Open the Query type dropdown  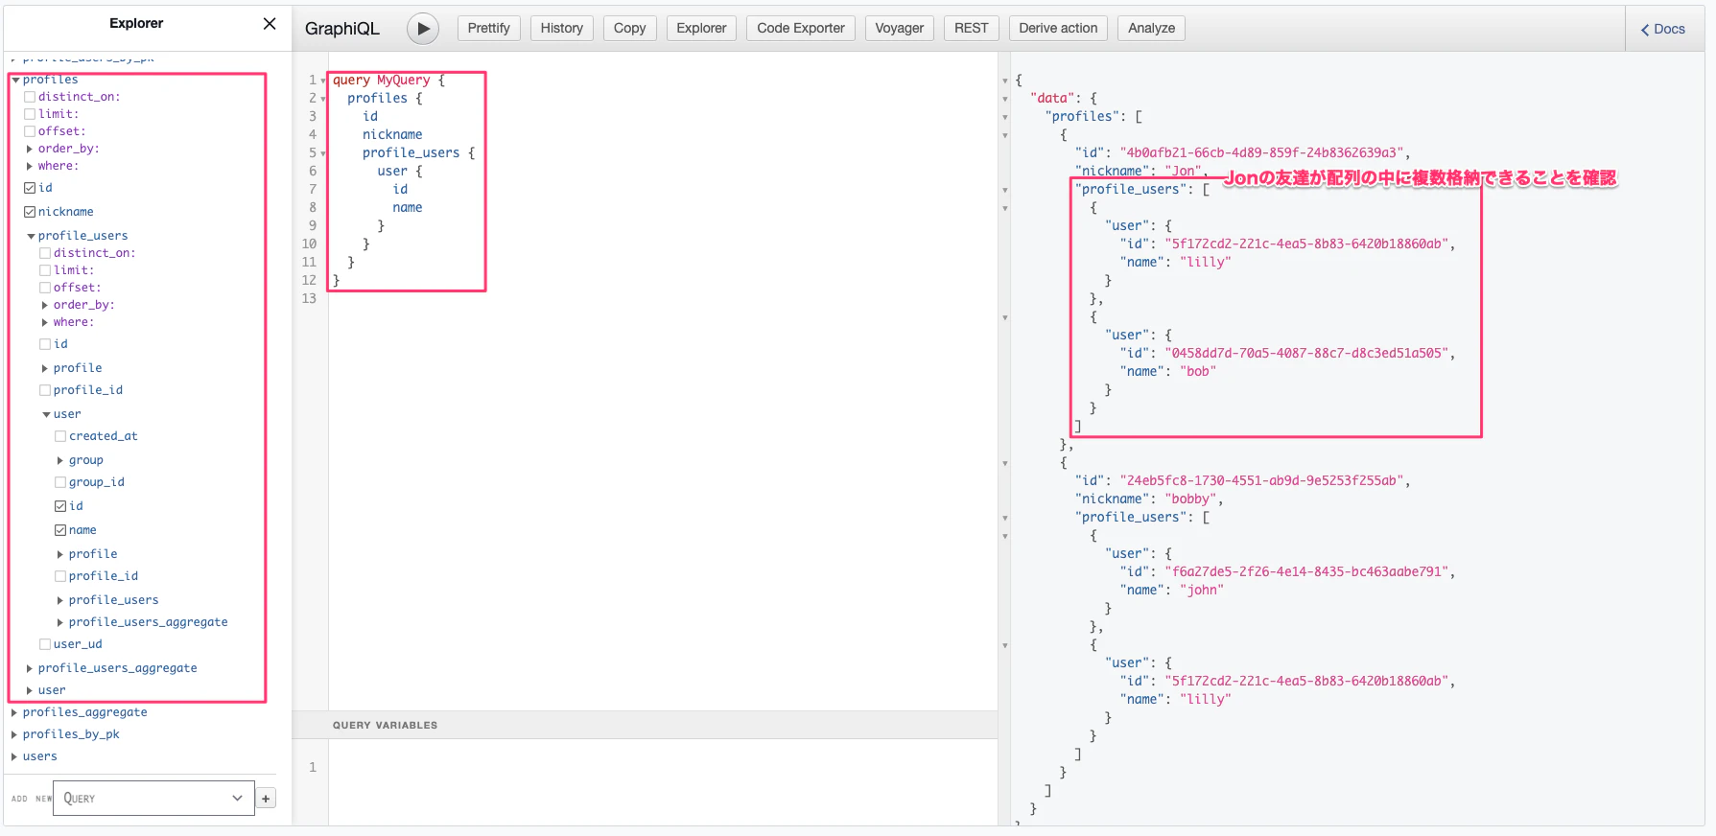click(153, 798)
